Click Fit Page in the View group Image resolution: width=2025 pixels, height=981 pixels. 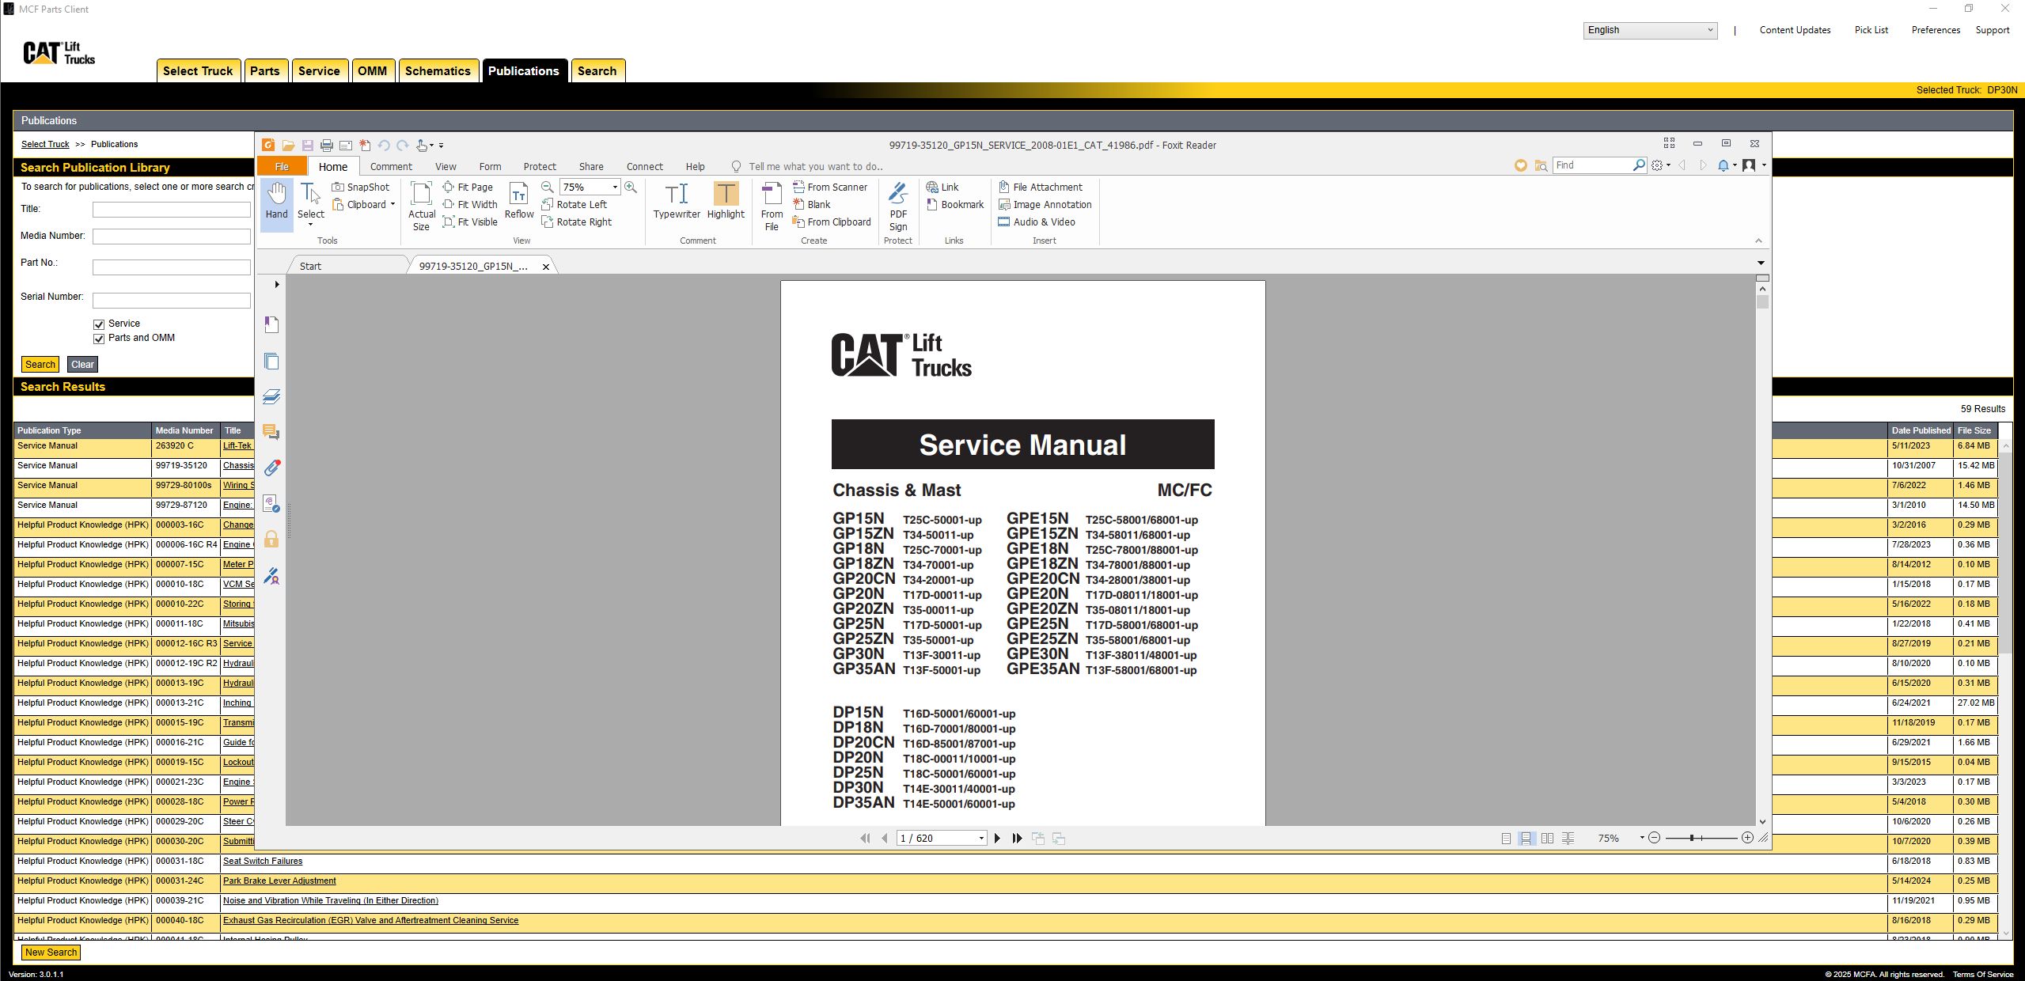(x=468, y=187)
